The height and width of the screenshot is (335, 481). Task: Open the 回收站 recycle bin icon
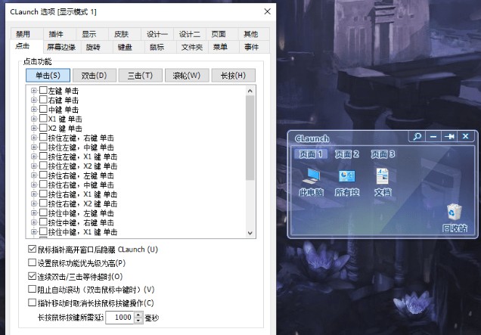(x=455, y=212)
